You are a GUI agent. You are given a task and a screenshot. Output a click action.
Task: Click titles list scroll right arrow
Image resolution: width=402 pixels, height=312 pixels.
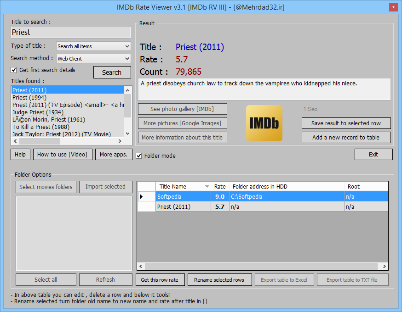(x=120, y=141)
